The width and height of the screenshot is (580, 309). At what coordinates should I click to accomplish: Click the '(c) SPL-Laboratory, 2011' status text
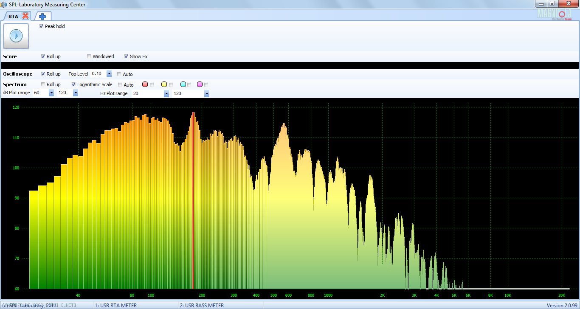pyautogui.click(x=29, y=305)
